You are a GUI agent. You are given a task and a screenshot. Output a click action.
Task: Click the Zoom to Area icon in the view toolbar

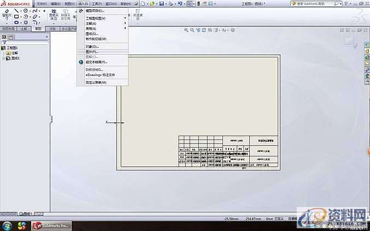point(192,30)
